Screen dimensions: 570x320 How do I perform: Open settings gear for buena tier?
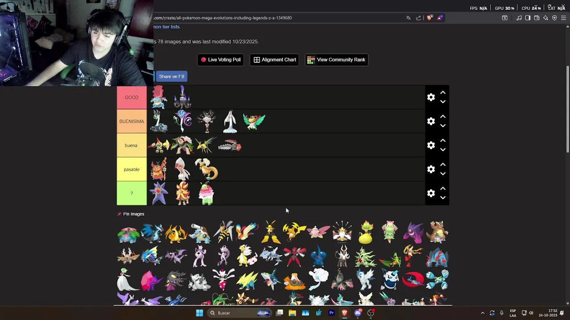pos(431,145)
